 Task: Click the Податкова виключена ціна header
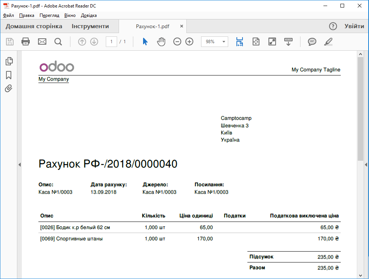(304, 216)
